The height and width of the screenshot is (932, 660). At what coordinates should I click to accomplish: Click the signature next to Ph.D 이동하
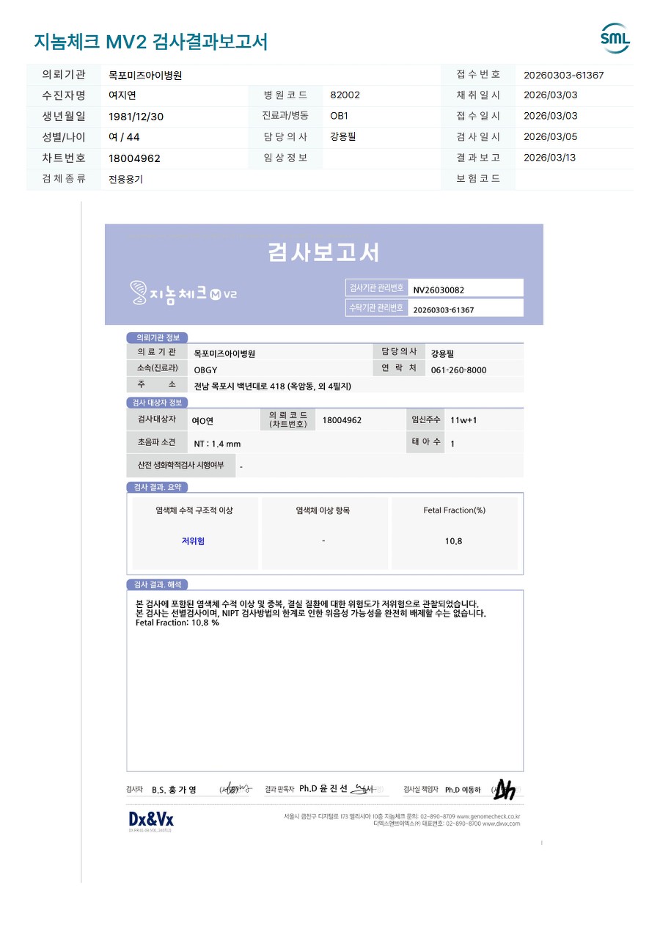tap(505, 789)
